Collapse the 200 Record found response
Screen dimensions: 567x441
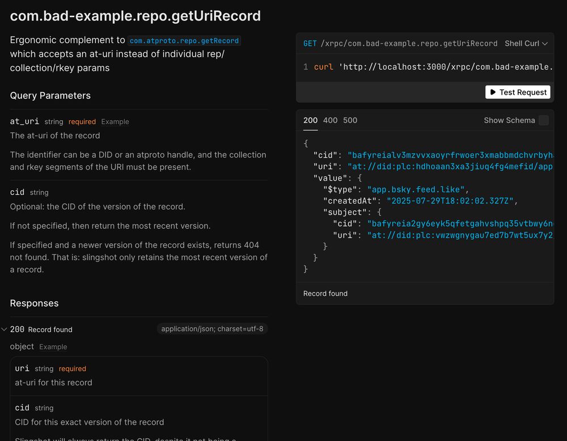[x=5, y=329]
